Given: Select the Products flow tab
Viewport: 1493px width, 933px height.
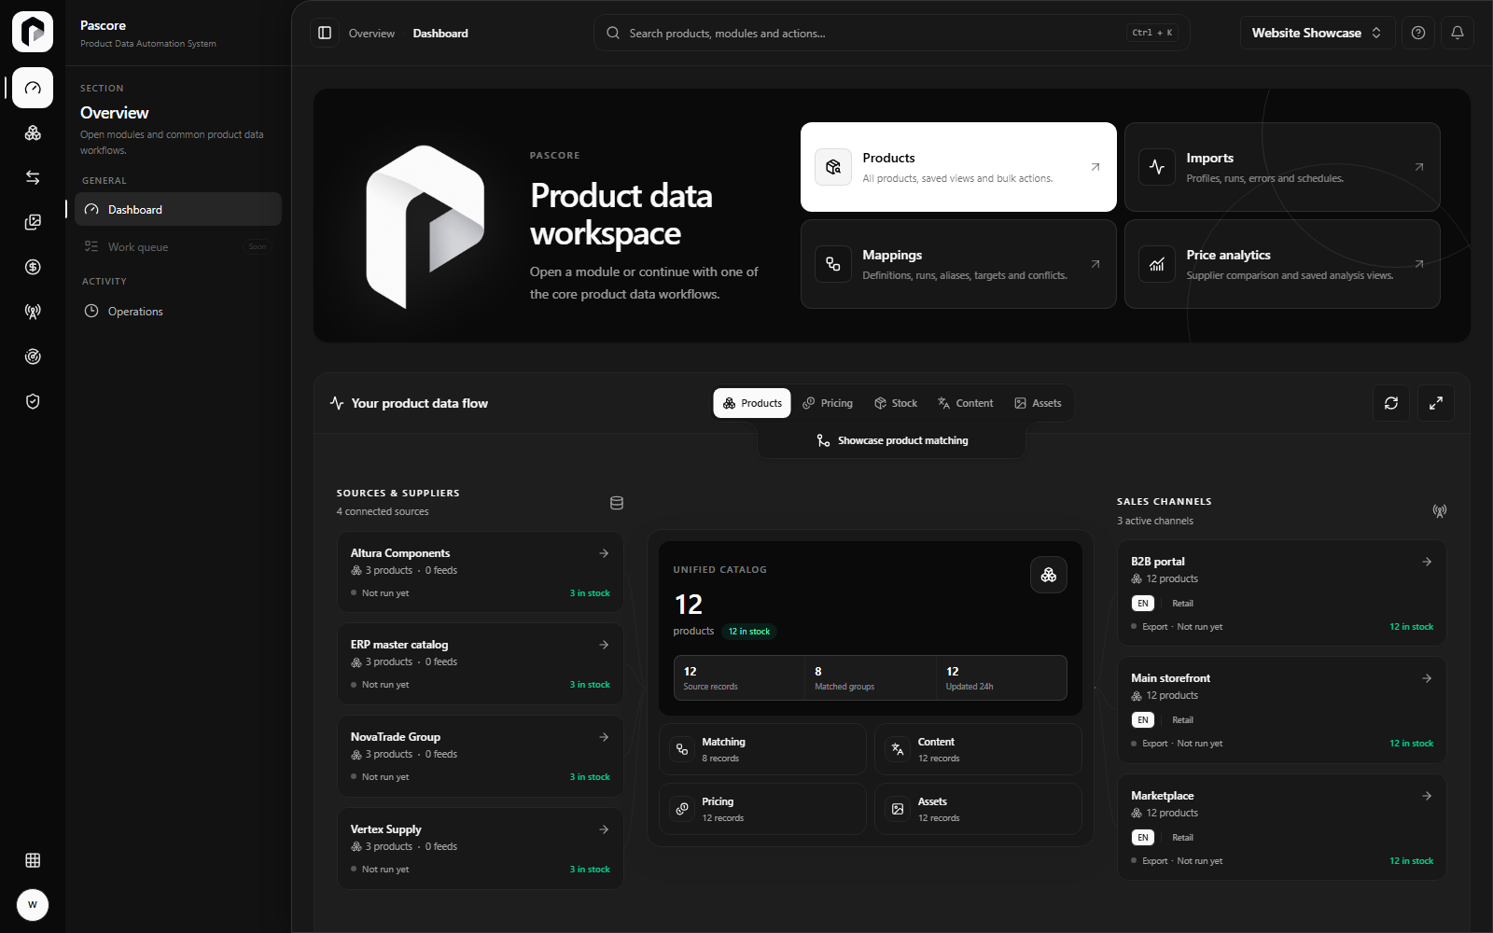Looking at the screenshot, I should [752, 403].
